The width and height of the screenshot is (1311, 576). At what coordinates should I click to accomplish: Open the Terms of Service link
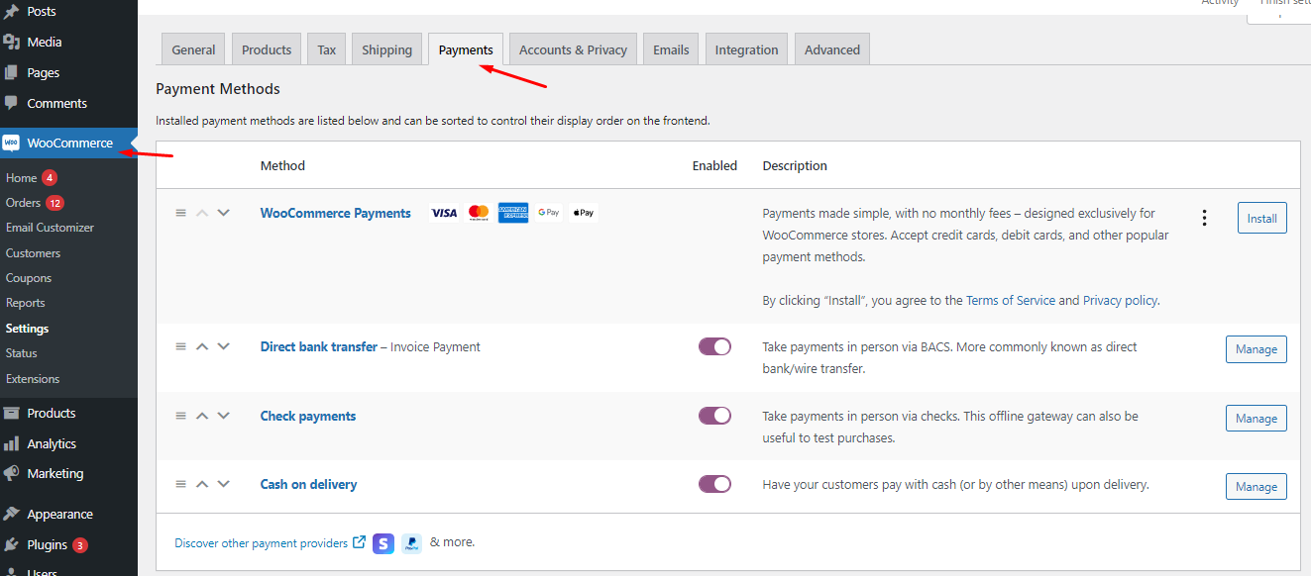click(1011, 300)
